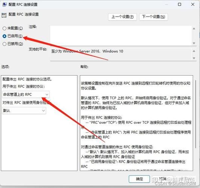Select the 已禁用(D) radio button

(x=5, y=44)
